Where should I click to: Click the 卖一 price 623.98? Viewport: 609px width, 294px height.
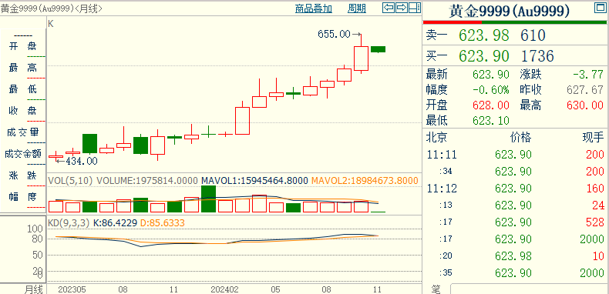point(483,35)
